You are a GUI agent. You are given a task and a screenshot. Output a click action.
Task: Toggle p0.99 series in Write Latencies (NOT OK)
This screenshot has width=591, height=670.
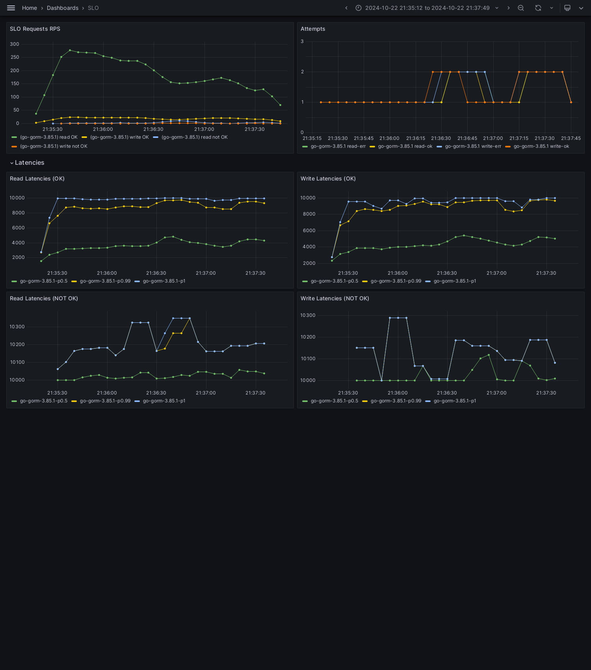[396, 401]
